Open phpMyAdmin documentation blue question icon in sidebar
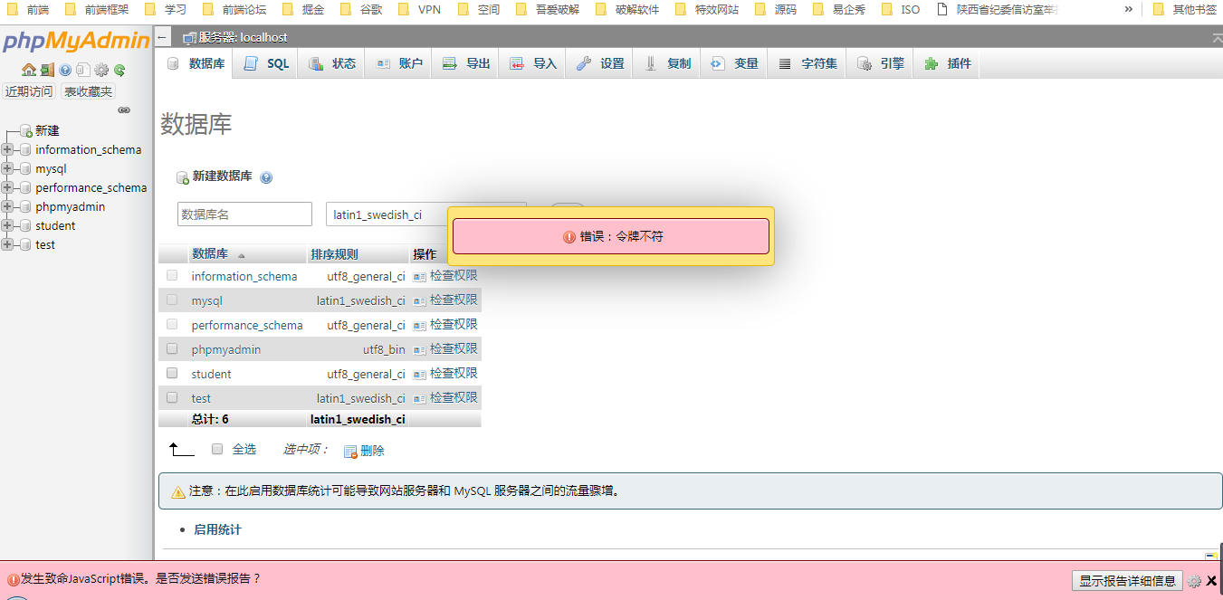 [x=65, y=70]
